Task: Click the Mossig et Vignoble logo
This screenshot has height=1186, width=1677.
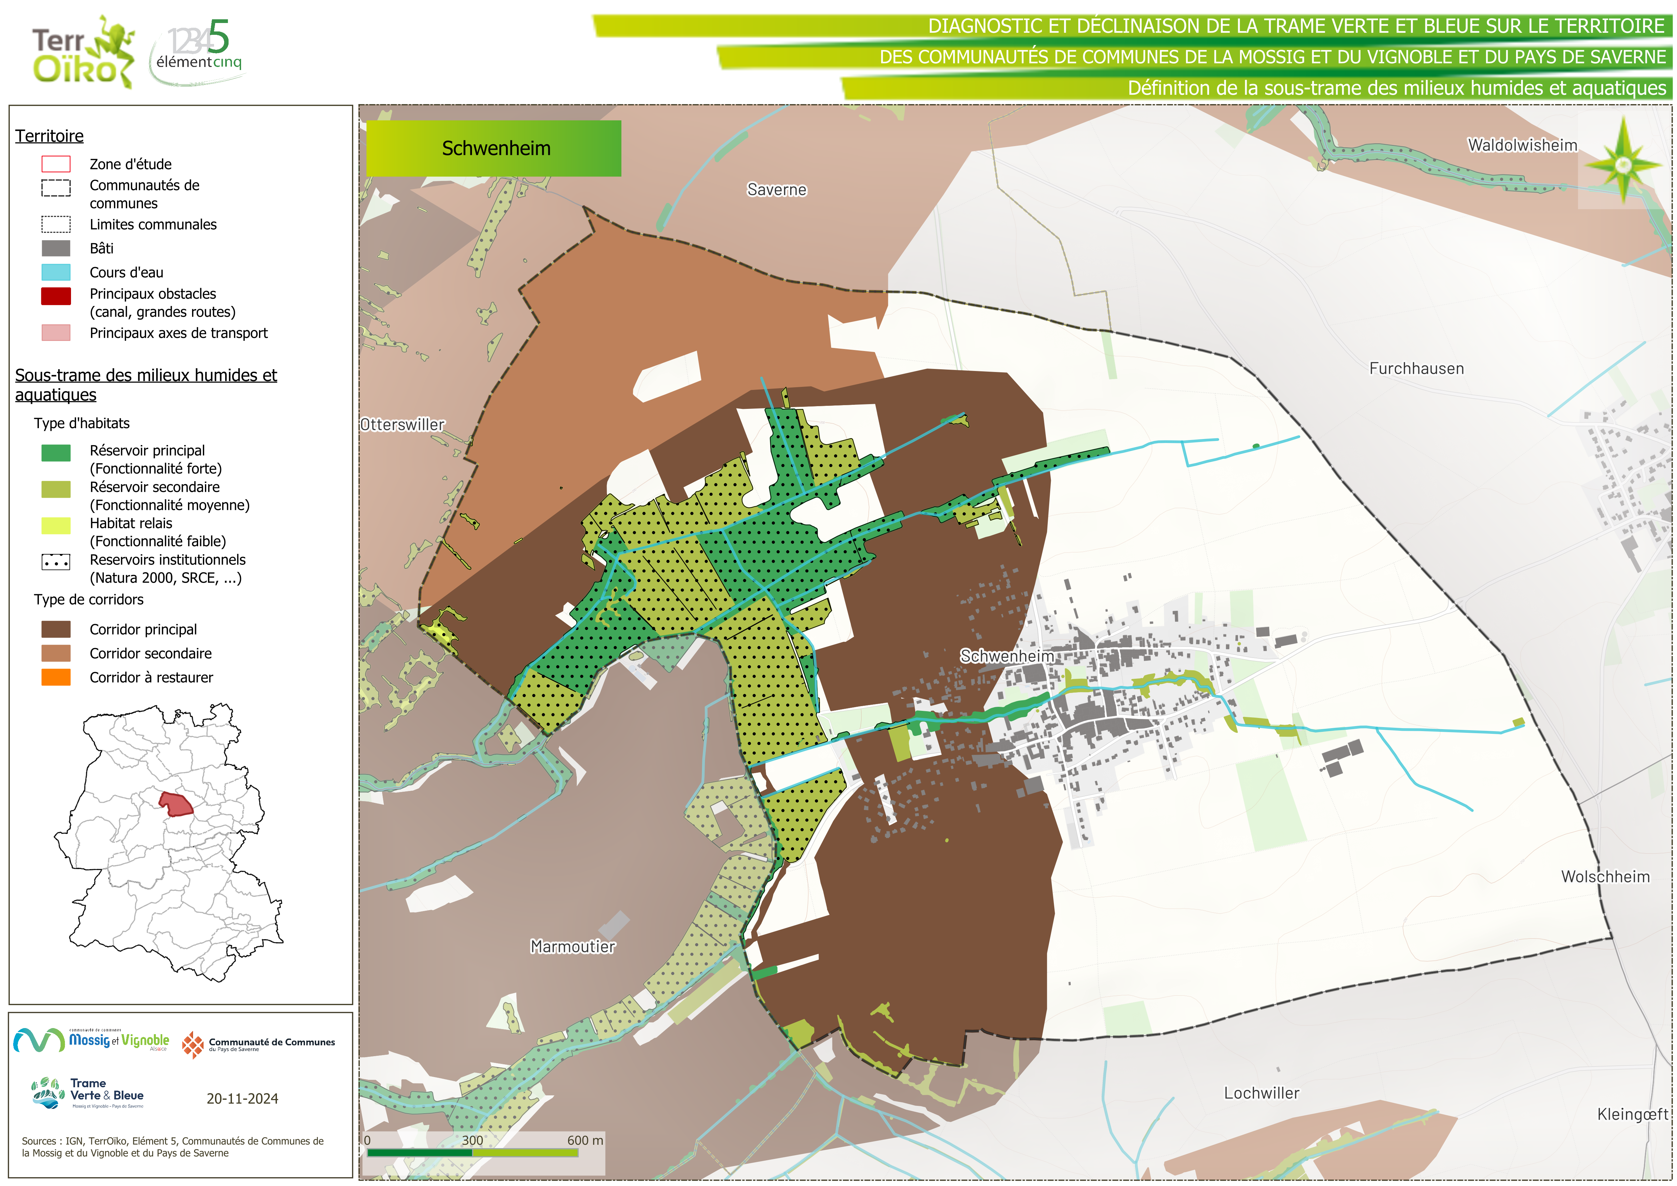Action: [91, 1040]
